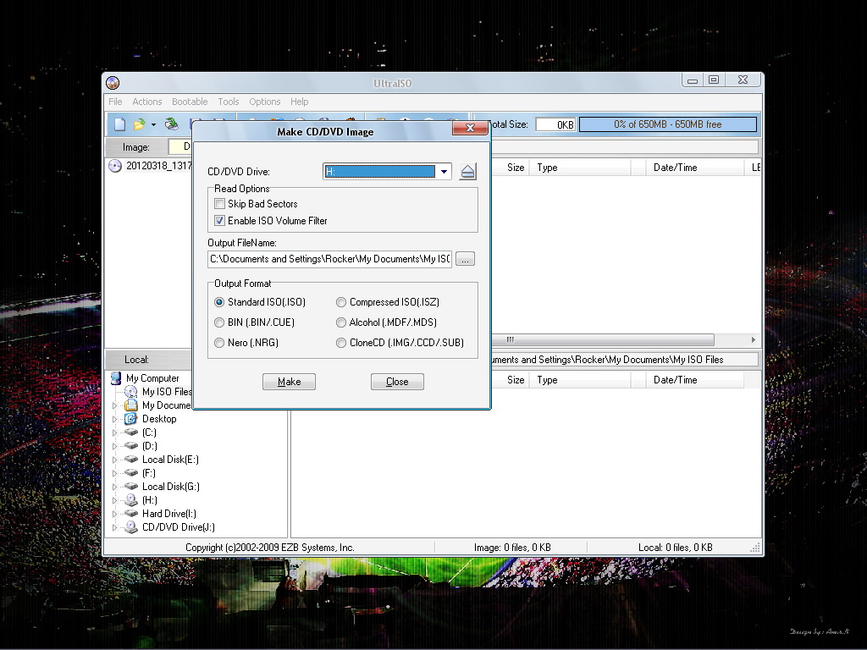Click the Open file folder toolbar icon
The width and height of the screenshot is (867, 650).
[x=139, y=124]
